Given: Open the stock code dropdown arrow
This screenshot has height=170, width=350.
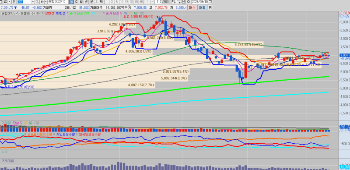Looking at the screenshot, I should coord(33,2).
